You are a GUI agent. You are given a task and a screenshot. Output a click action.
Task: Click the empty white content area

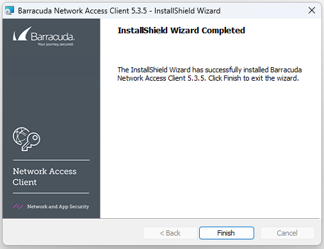[210, 149]
